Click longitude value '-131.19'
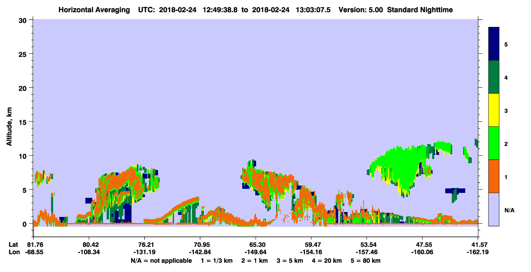Viewport: 531px width, 272px height. click(145, 252)
